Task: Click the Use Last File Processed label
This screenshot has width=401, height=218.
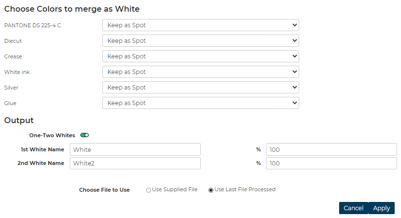Action: tap(245, 190)
